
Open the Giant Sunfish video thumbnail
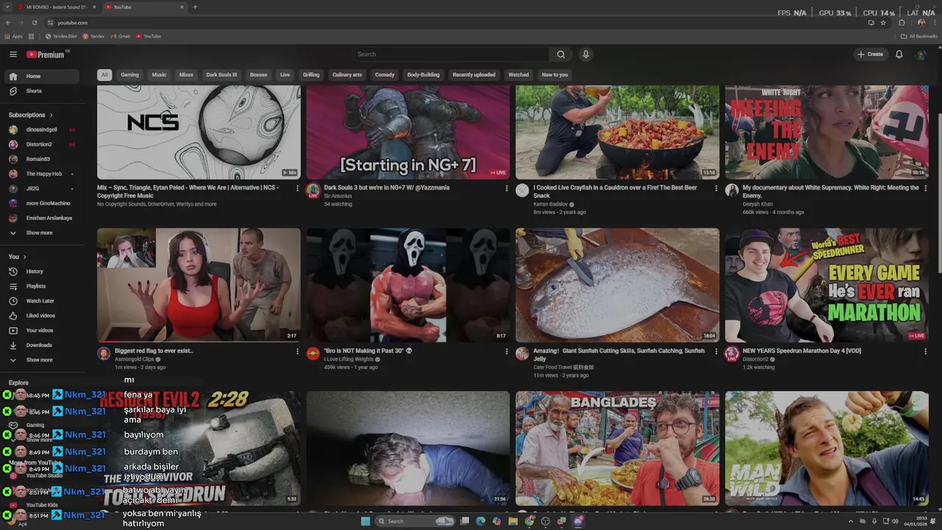[x=617, y=286]
